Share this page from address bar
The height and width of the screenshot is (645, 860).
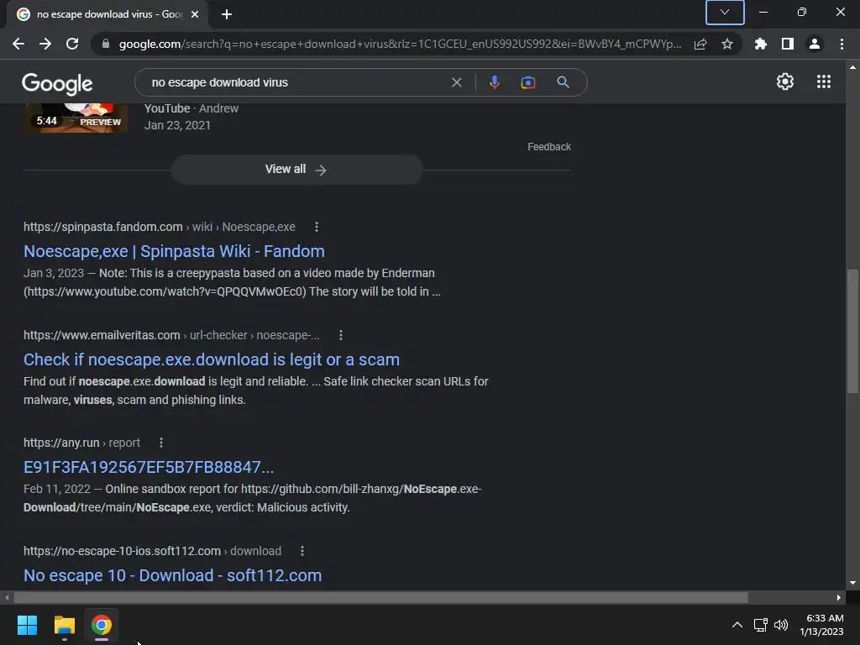click(x=700, y=44)
